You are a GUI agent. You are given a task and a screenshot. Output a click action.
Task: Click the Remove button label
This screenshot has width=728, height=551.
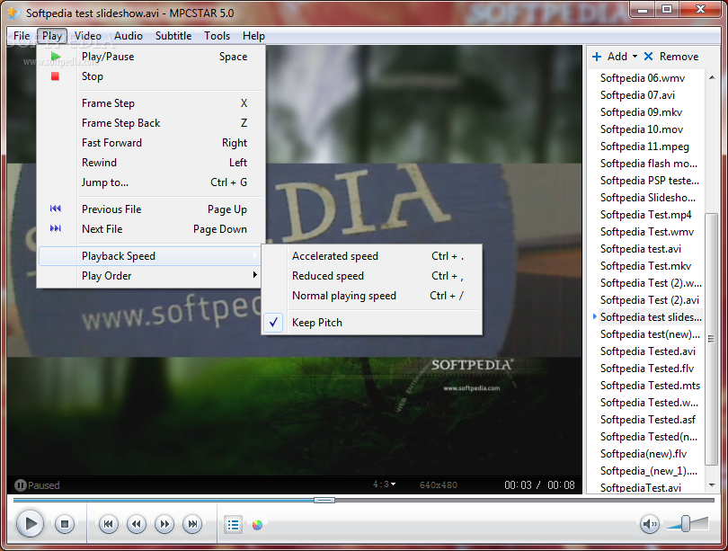679,57
